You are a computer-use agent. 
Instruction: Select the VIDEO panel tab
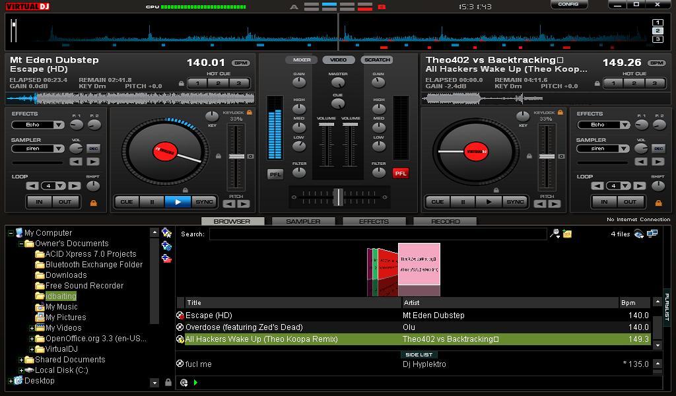tap(339, 60)
